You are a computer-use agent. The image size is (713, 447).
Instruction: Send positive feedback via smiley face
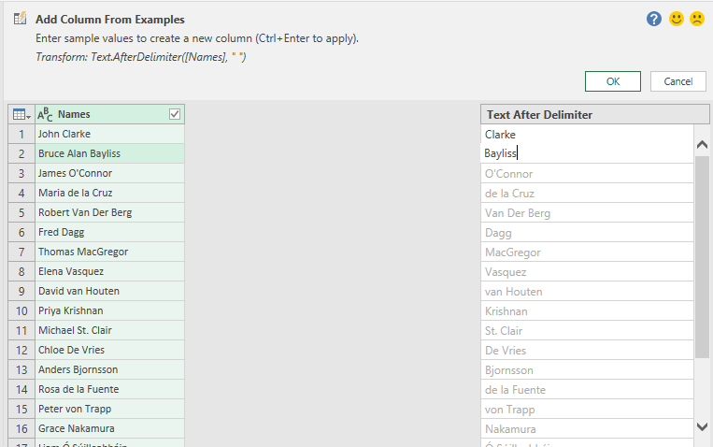(x=677, y=19)
